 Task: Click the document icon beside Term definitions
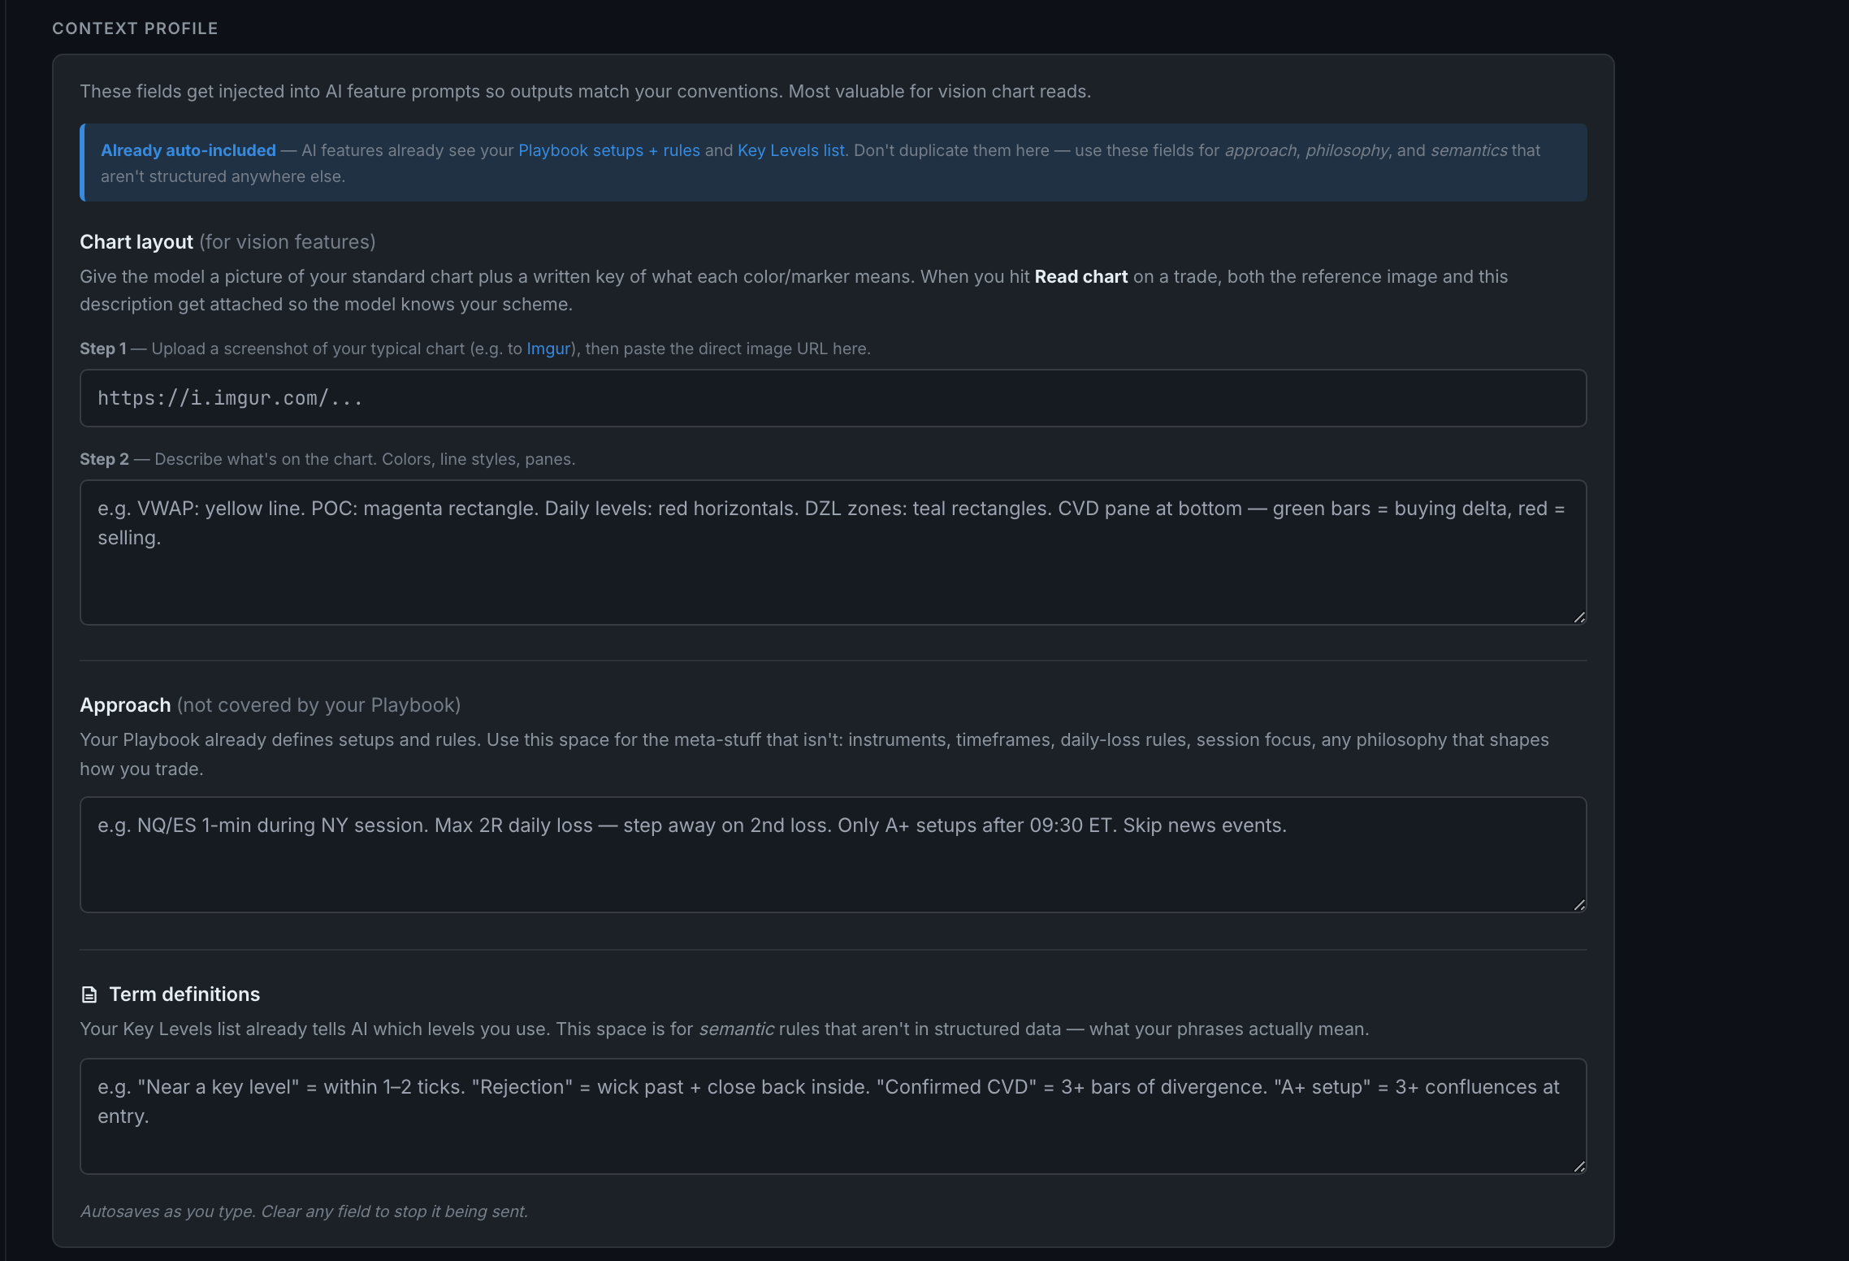(89, 994)
